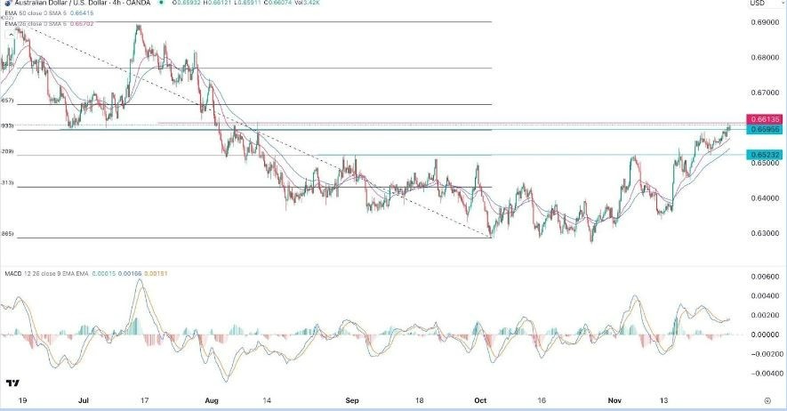Click the MACD axis value 0.00400
This screenshot has width=787, height=411.
(765, 296)
